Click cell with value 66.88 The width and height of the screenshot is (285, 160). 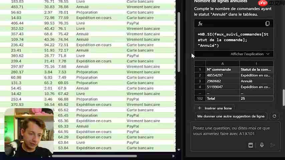(x=63, y=99)
